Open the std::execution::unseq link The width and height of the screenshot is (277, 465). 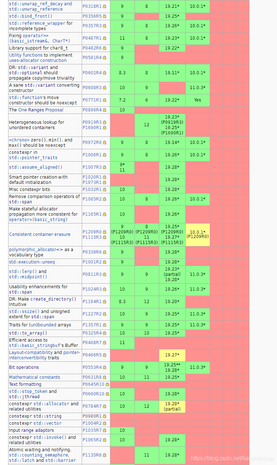[32, 262]
